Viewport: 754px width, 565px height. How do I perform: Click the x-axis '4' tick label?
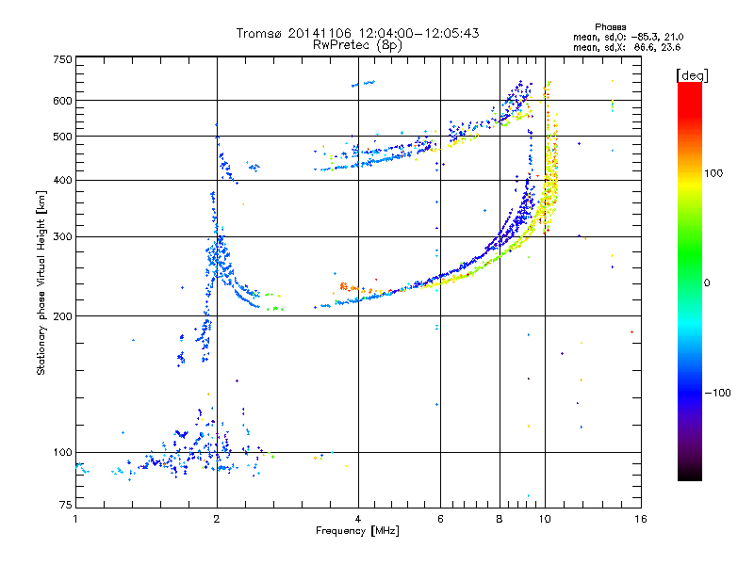pos(358,519)
